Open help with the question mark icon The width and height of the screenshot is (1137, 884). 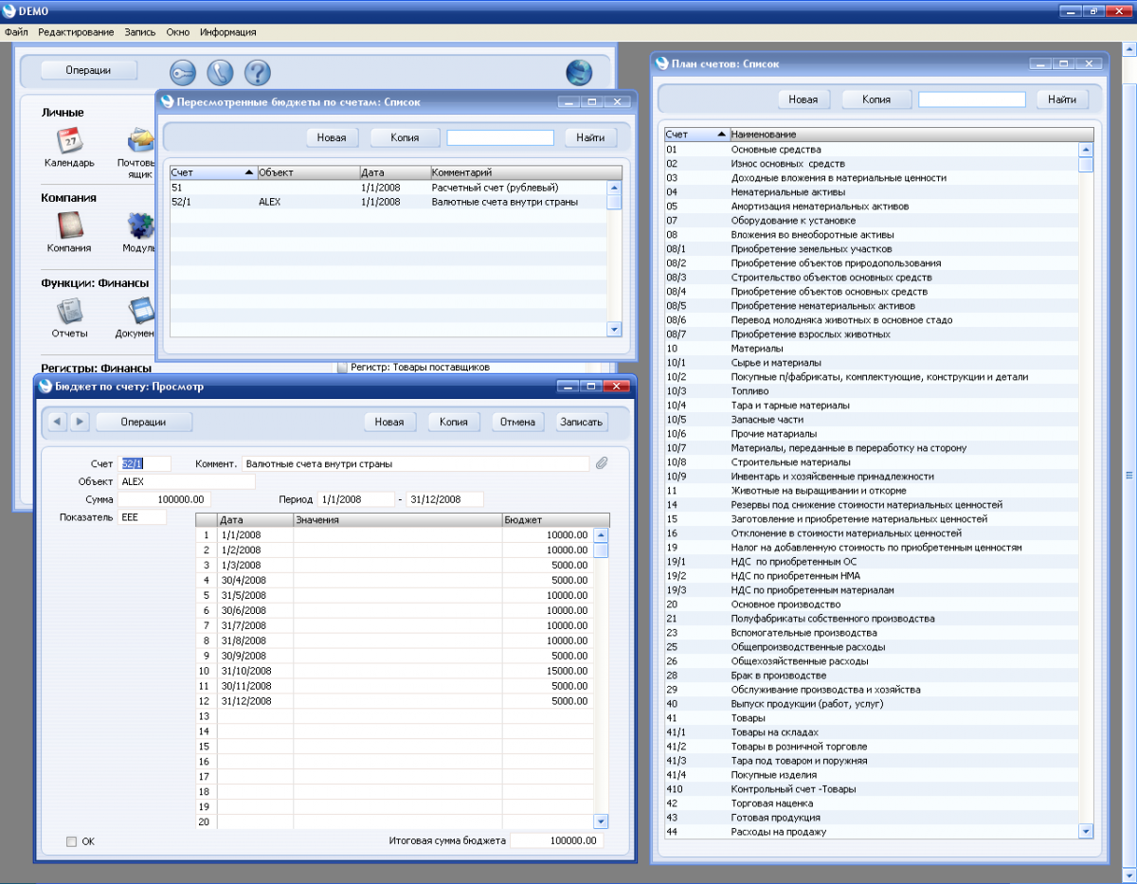258,72
